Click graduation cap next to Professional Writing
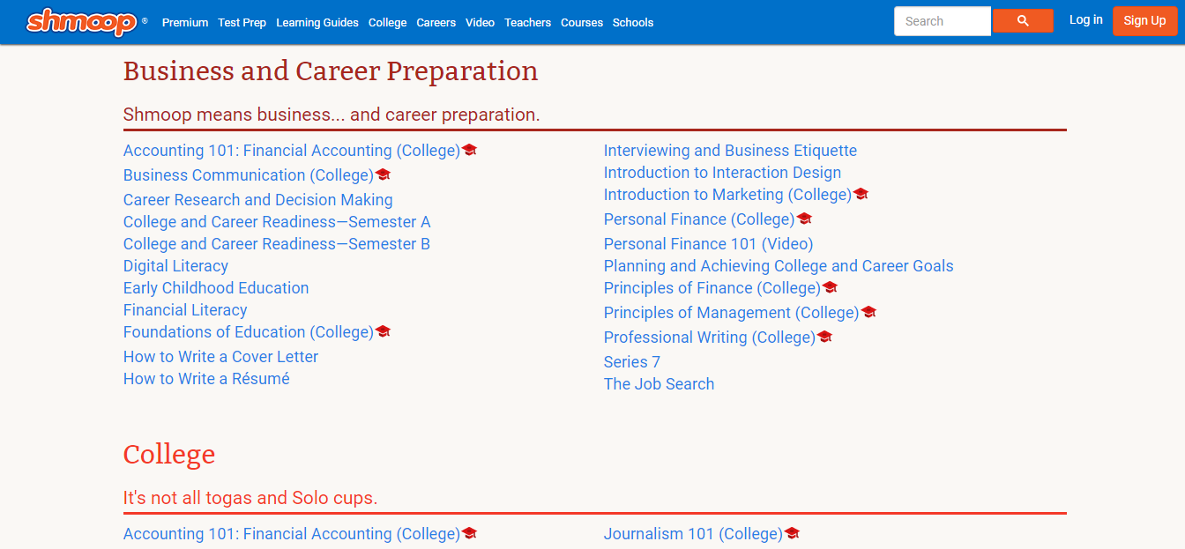The height and width of the screenshot is (549, 1185). 824,337
